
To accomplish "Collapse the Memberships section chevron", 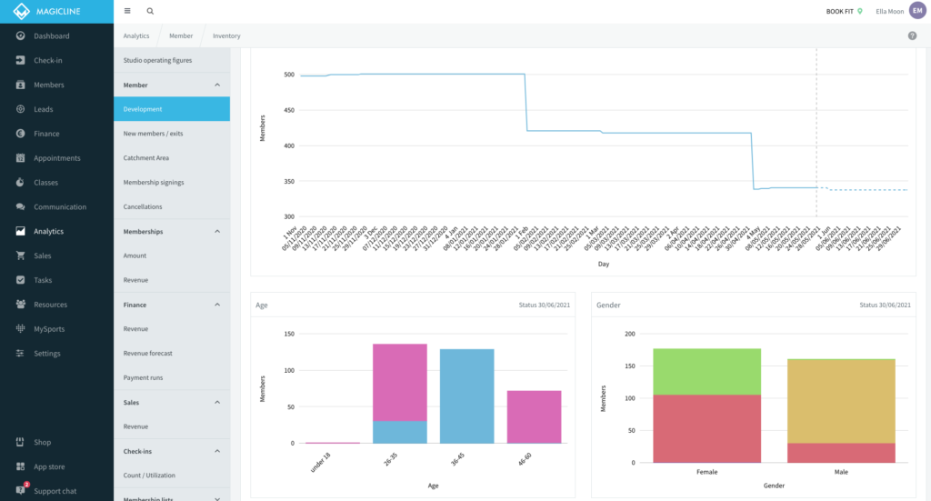I will tap(216, 232).
